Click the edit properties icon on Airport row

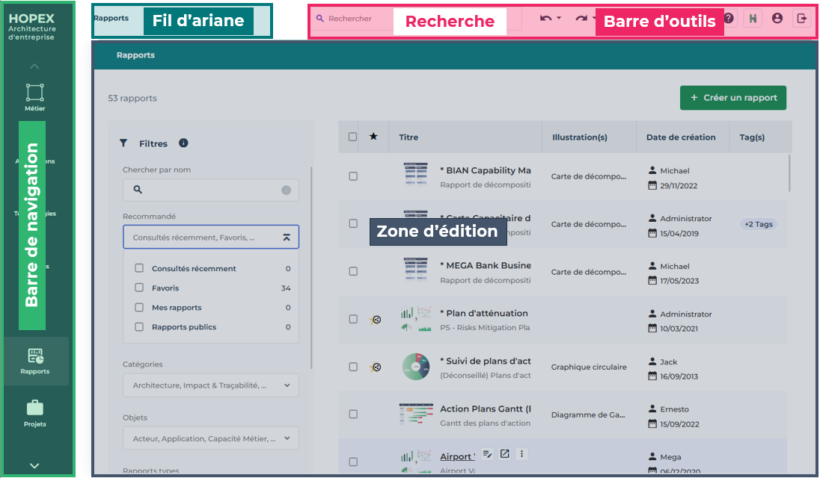(x=487, y=453)
